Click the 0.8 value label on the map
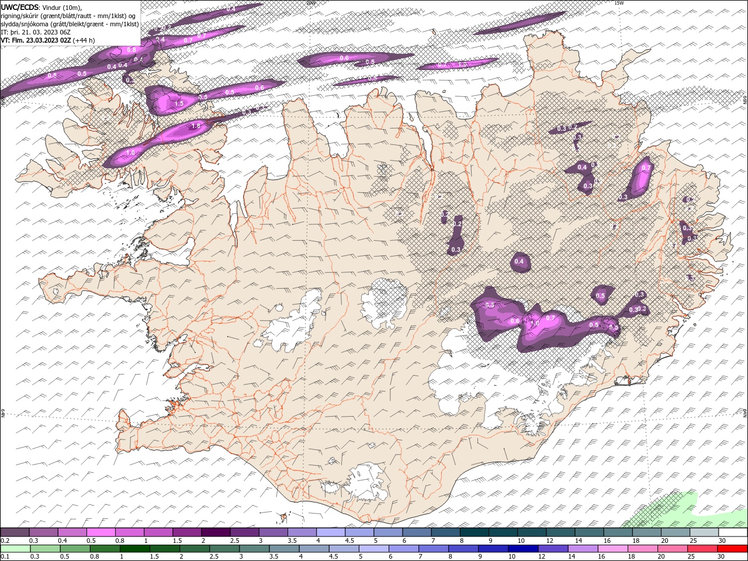 point(131,50)
